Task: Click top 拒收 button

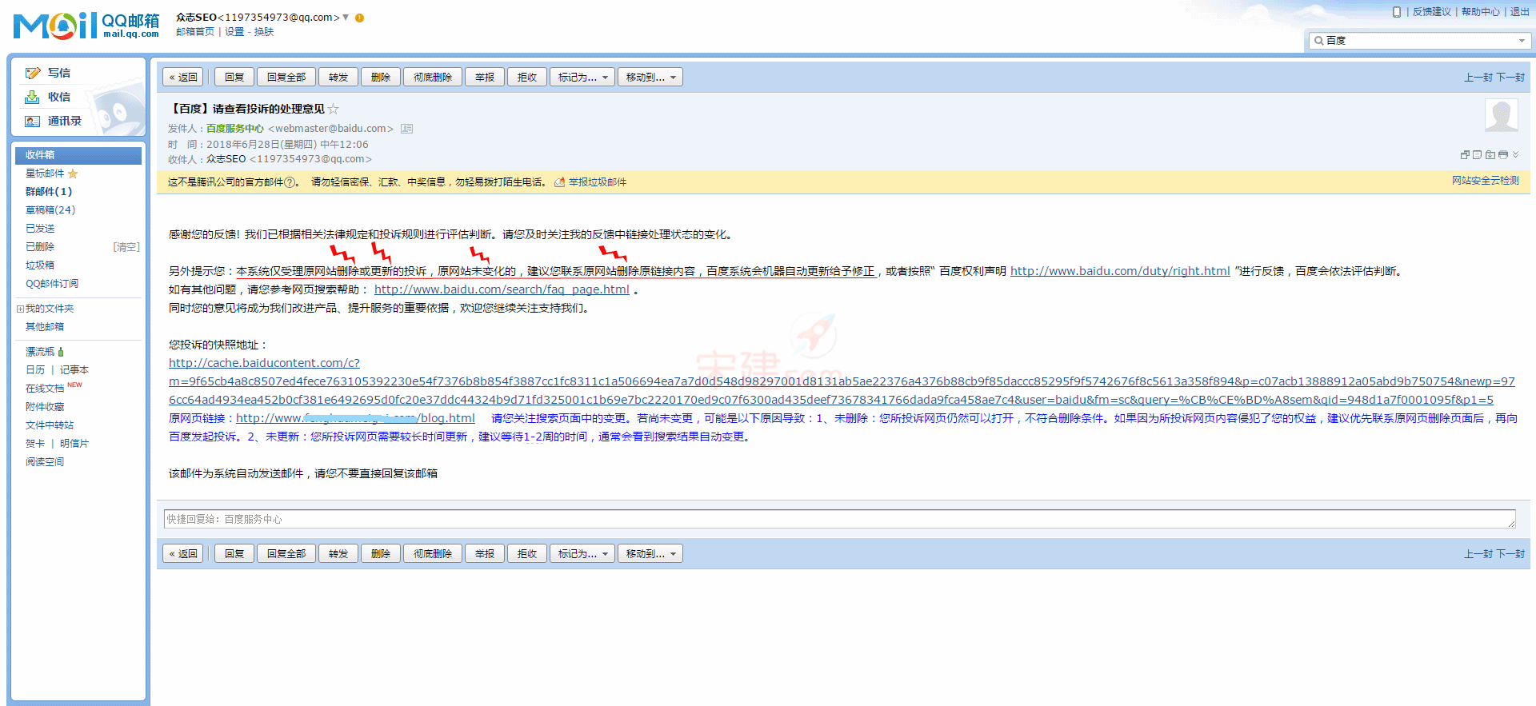Action: coord(527,78)
